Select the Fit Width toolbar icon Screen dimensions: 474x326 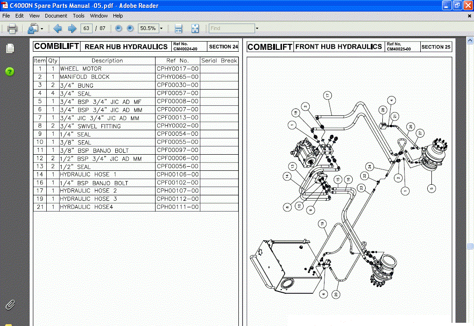tap(178, 28)
